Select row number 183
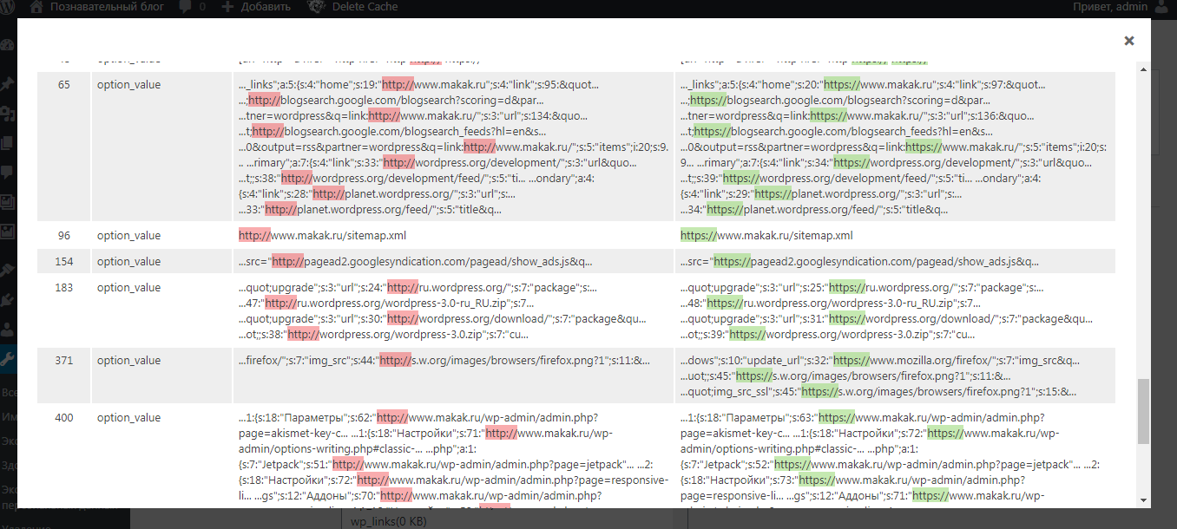Viewport: 1177px width, 529px height. click(64, 287)
